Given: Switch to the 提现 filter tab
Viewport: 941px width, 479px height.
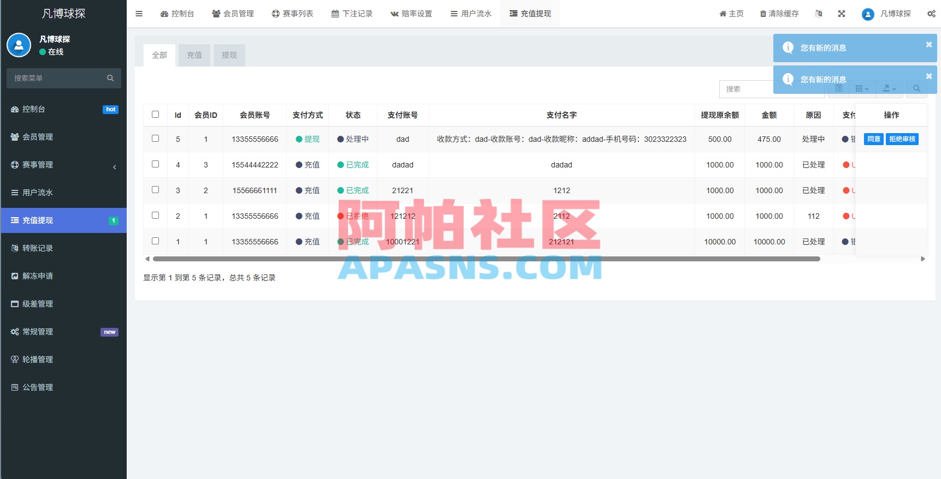Looking at the screenshot, I should 229,55.
